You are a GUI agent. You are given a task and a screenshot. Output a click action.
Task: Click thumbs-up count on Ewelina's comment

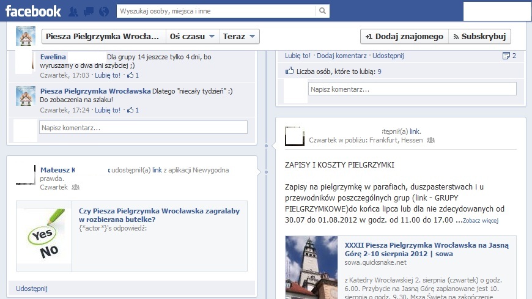click(133, 75)
